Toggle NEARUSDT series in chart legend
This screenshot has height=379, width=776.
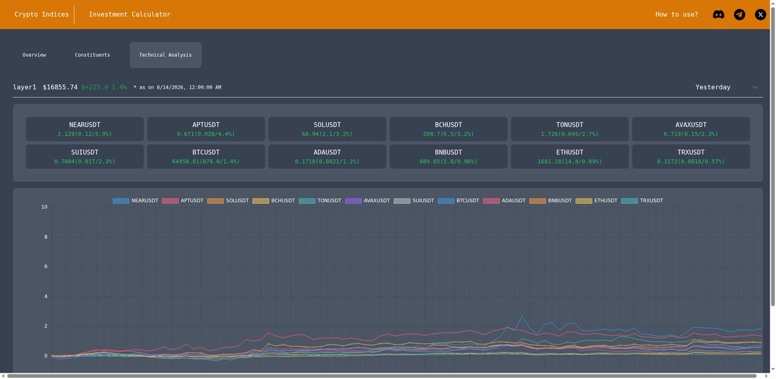click(136, 200)
